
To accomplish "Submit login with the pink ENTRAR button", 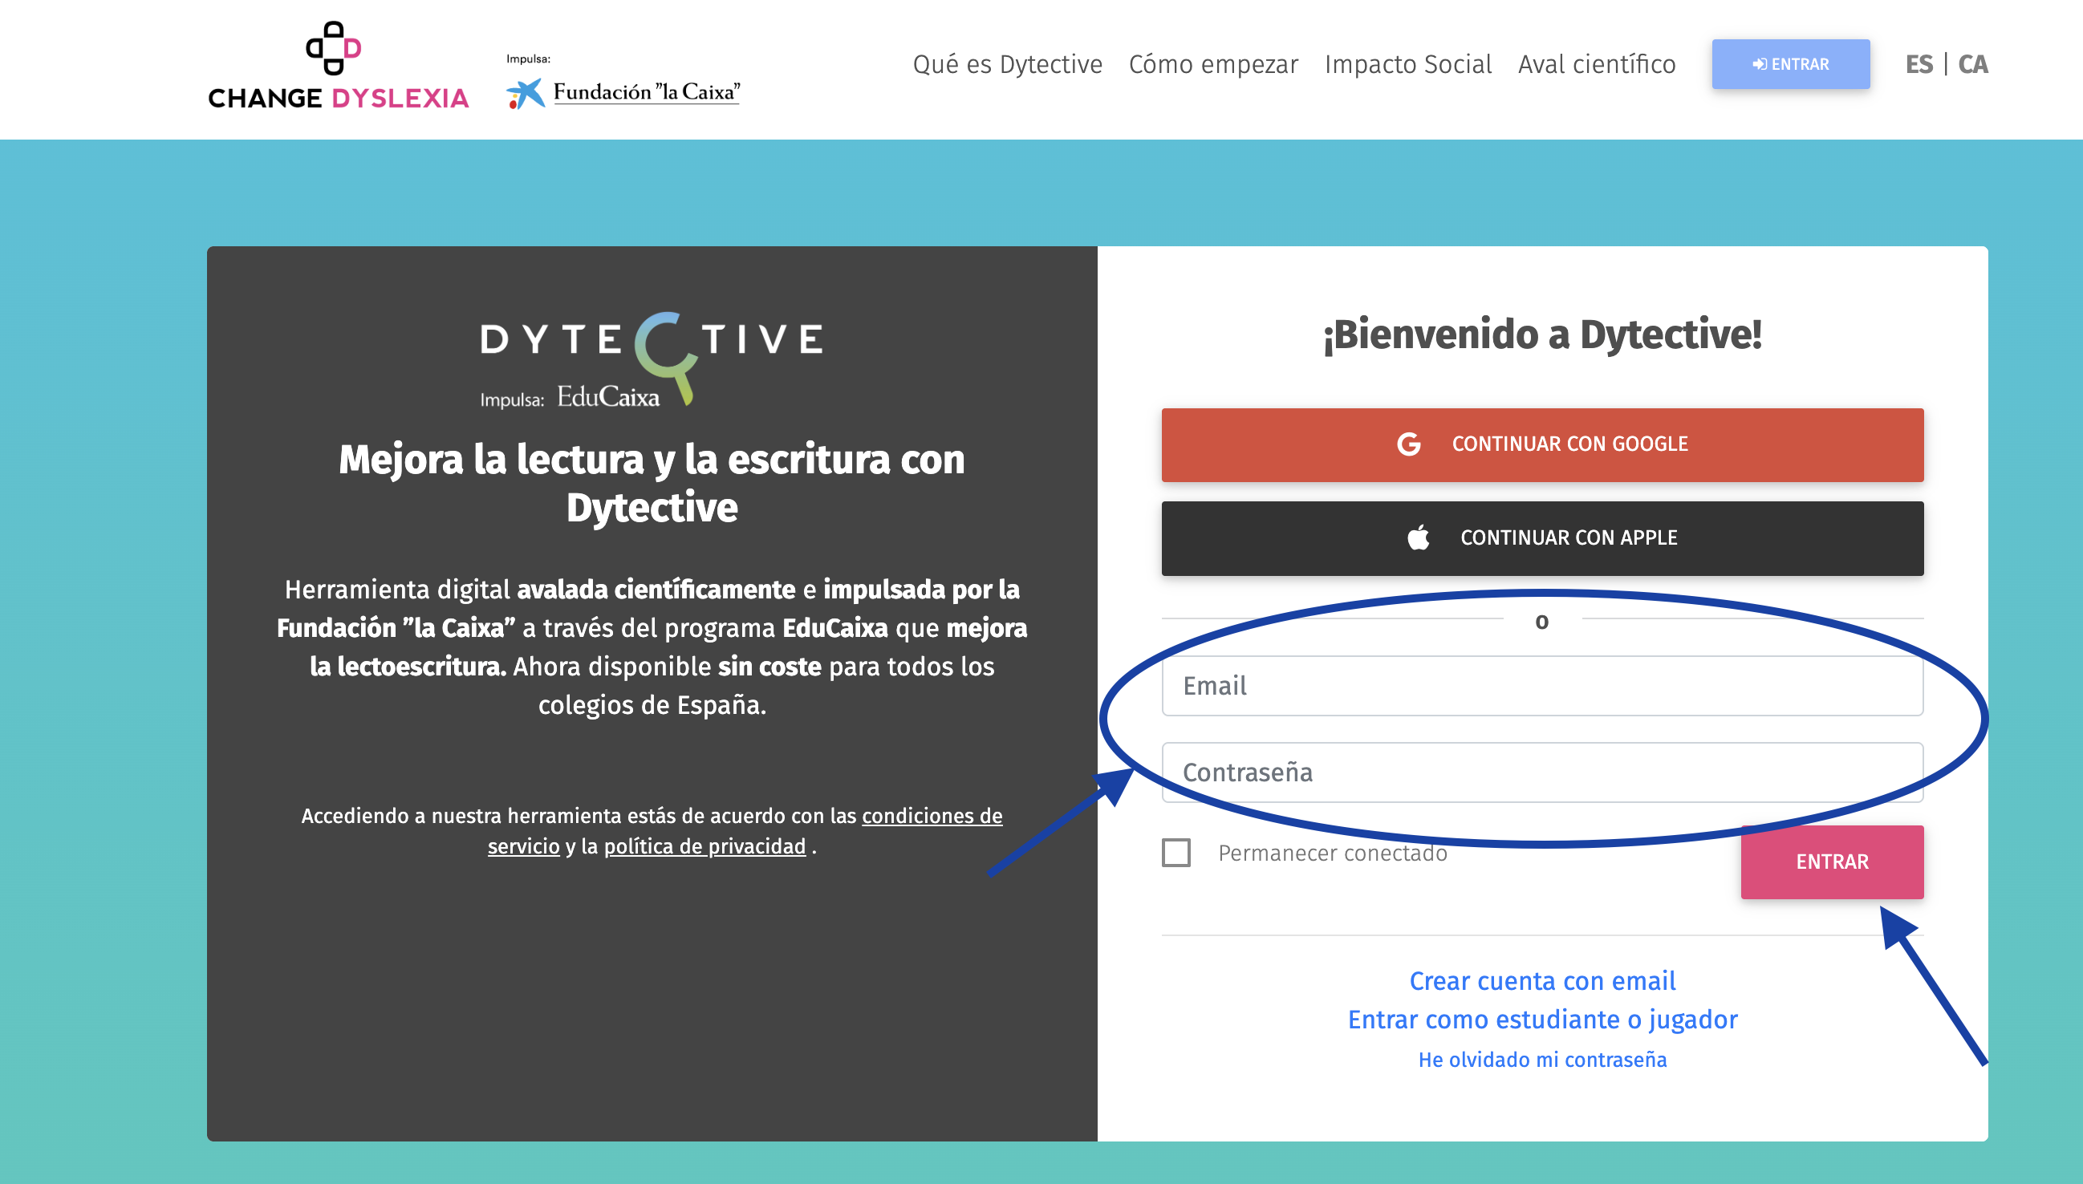I will click(x=1832, y=862).
